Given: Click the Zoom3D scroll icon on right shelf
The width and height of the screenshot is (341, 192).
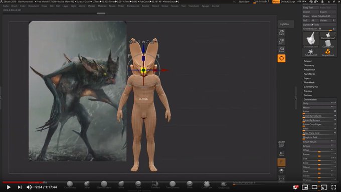Looking at the screenshot, I should point(281,33).
